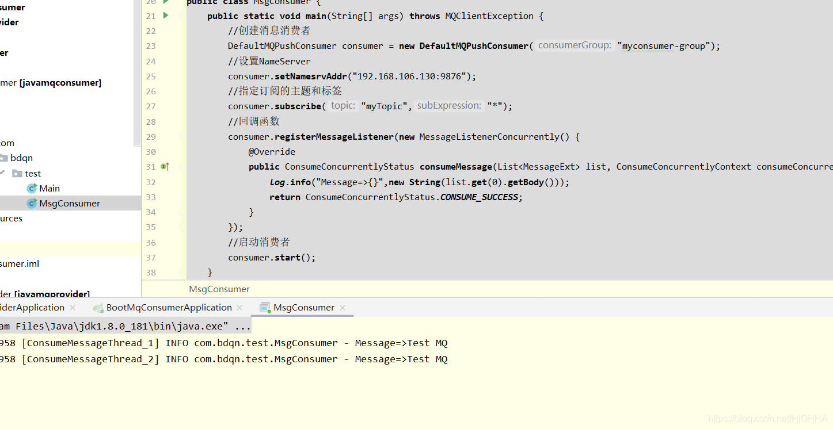This screenshot has width=833, height=429.
Task: Click the project panel vertical scrollbar
Action: point(137,72)
